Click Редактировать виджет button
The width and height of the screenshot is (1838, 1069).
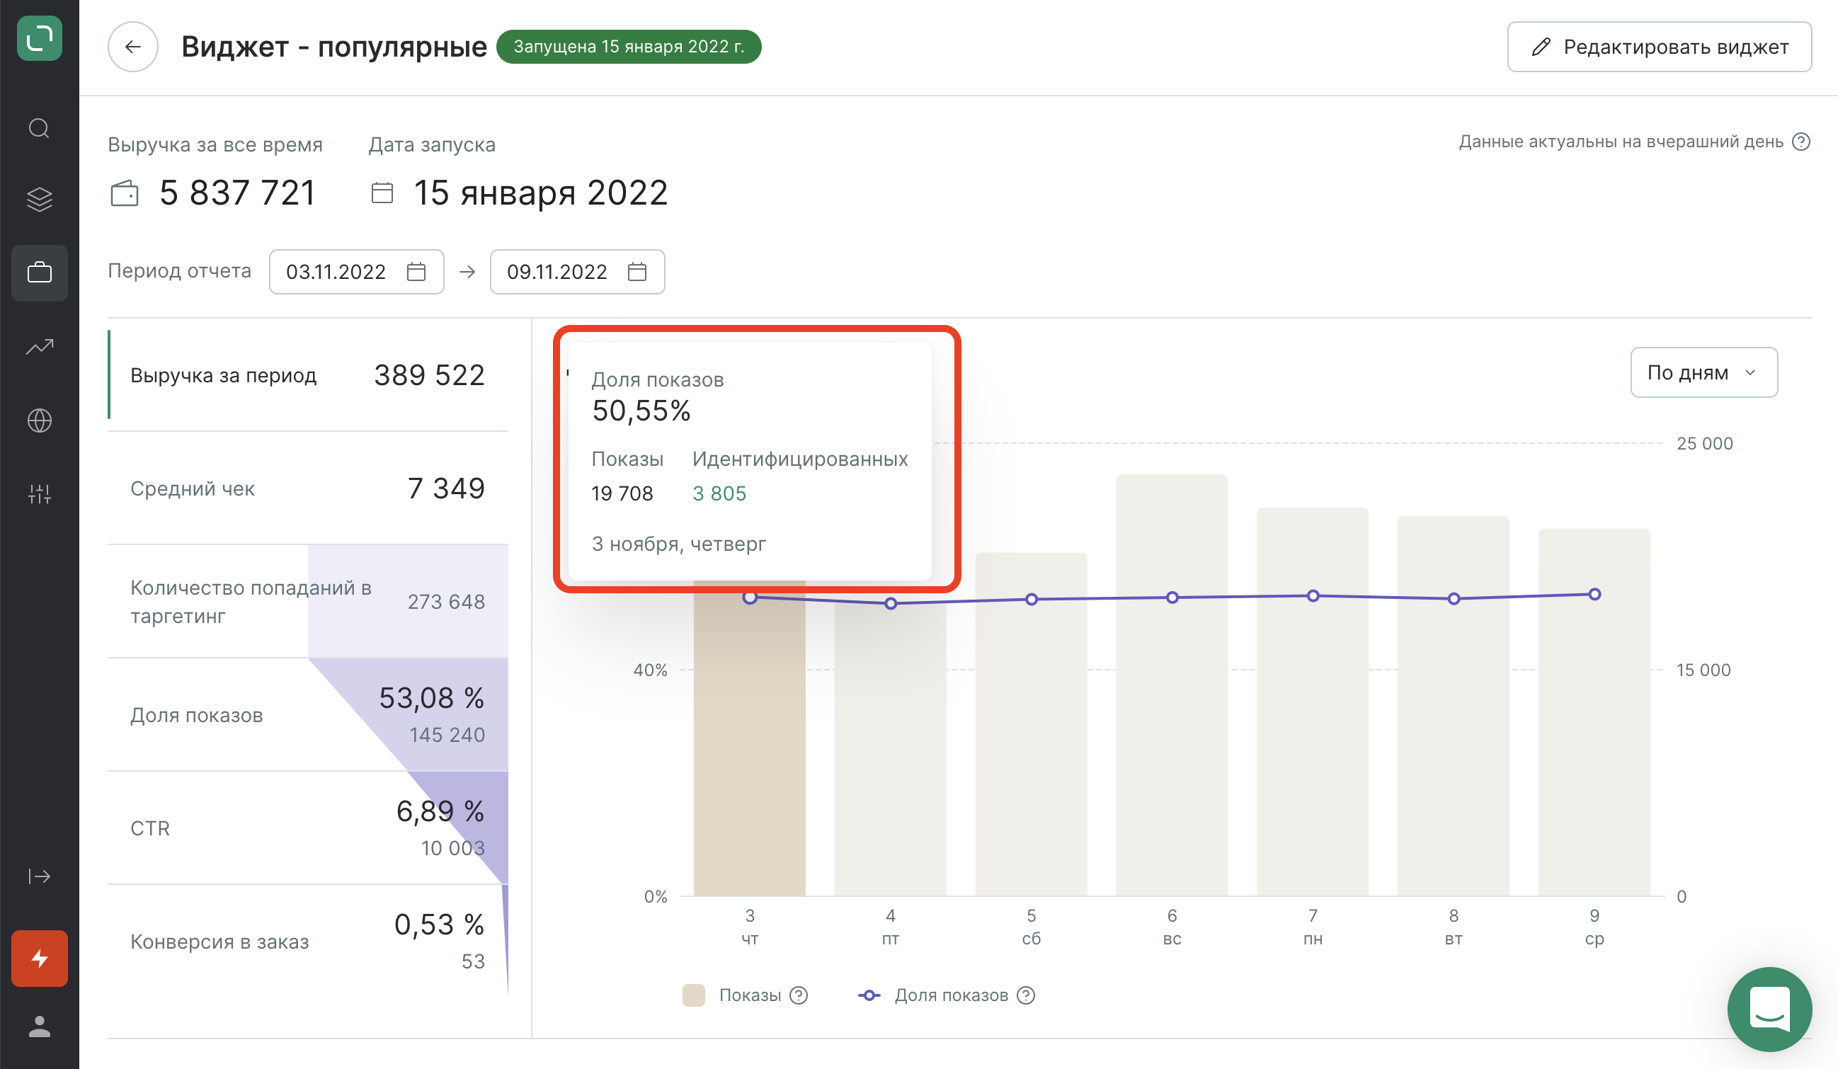(x=1660, y=47)
